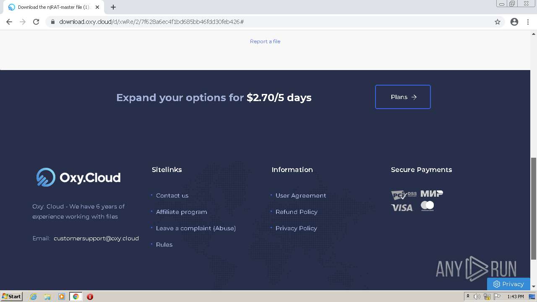Click the Mastercard payment logo
This screenshot has width=537, height=302.
pyautogui.click(x=427, y=206)
